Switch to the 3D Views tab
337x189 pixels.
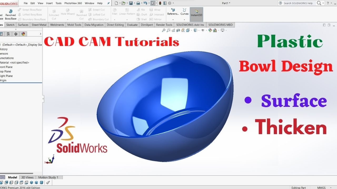click(x=27, y=177)
